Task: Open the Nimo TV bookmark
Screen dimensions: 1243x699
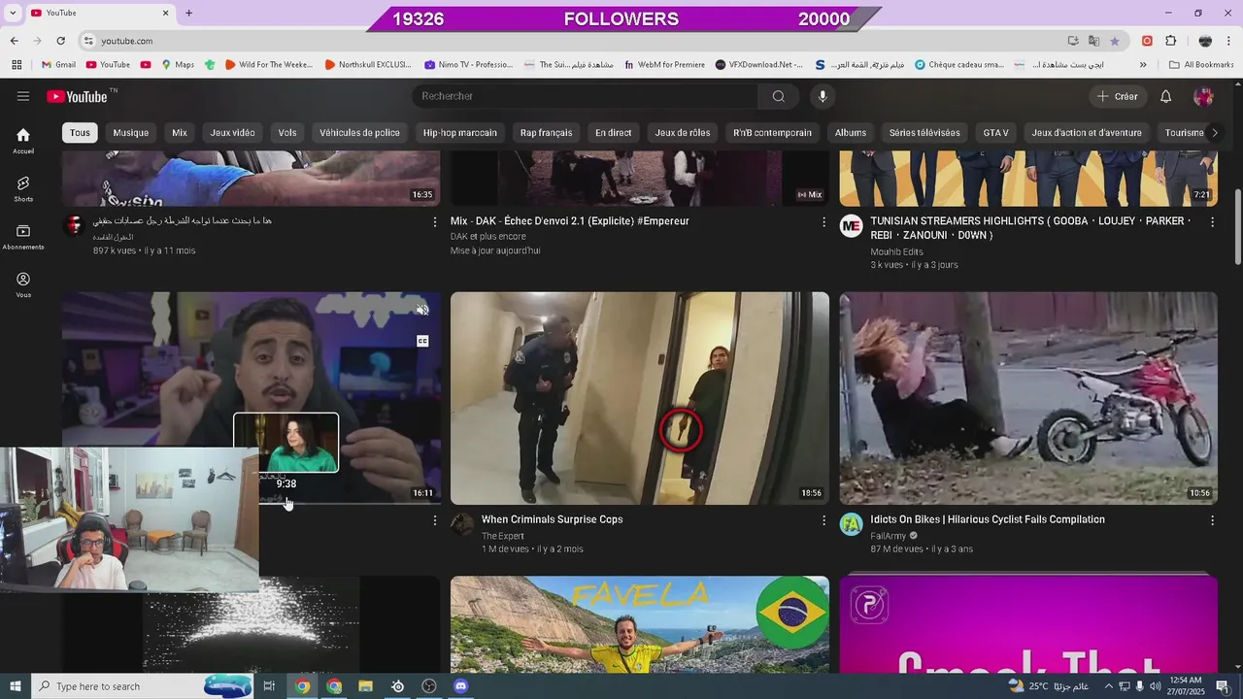Action: (x=469, y=65)
